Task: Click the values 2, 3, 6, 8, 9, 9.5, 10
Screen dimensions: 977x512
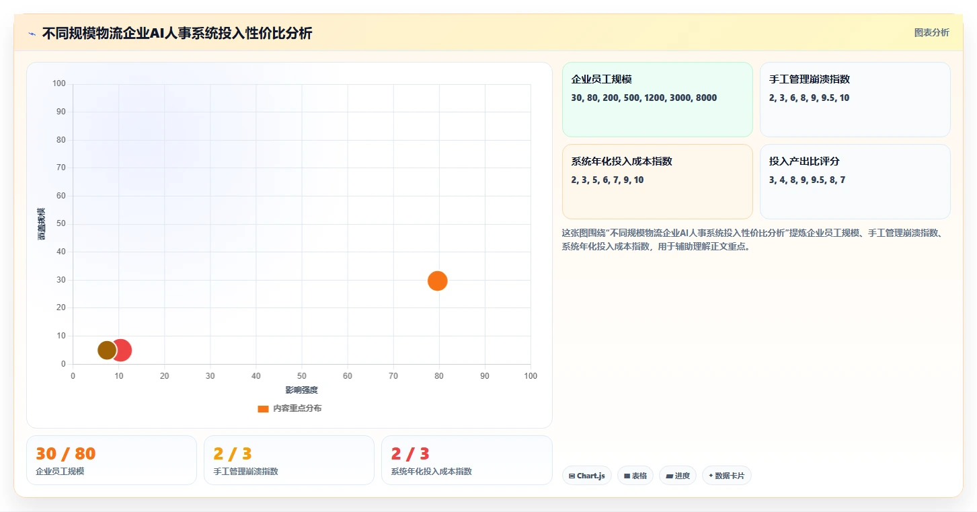Action: pos(809,98)
